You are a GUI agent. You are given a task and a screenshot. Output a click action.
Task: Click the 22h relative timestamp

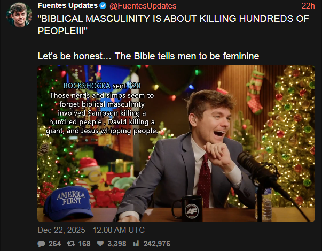tap(308, 6)
